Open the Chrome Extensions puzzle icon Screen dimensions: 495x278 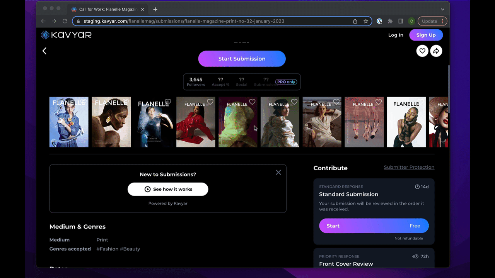(x=390, y=21)
